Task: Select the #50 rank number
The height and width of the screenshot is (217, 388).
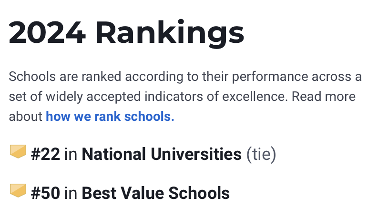Action: 45,193
